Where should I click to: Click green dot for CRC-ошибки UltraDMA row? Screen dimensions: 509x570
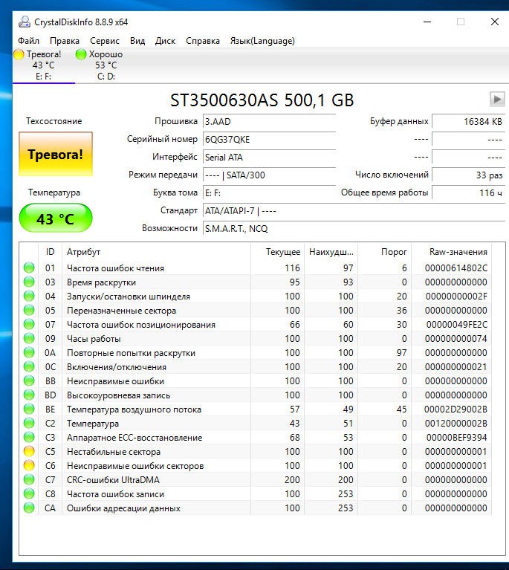[29, 480]
